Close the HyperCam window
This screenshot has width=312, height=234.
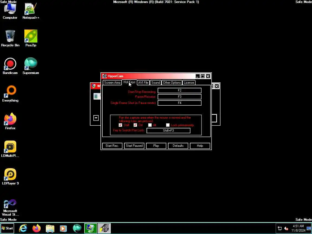point(208,76)
